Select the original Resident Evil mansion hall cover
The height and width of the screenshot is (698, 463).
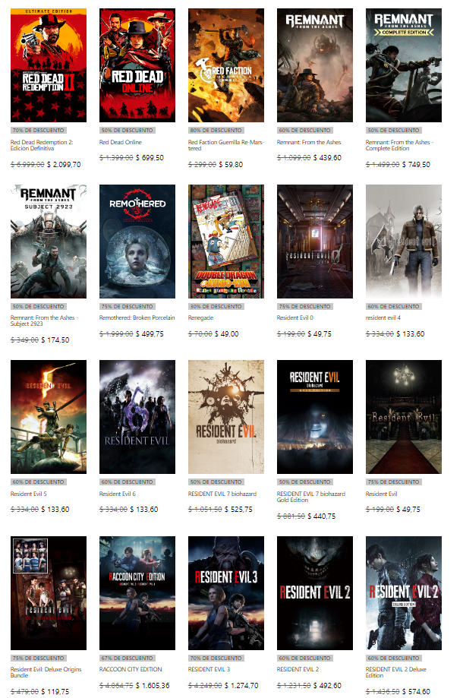click(x=403, y=417)
